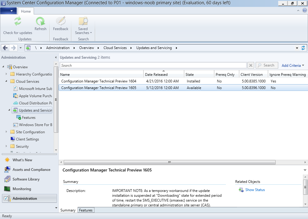This screenshot has width=308, height=219.
Task: Select Hierarchy Configuration folder in tree
Action: (32, 74)
